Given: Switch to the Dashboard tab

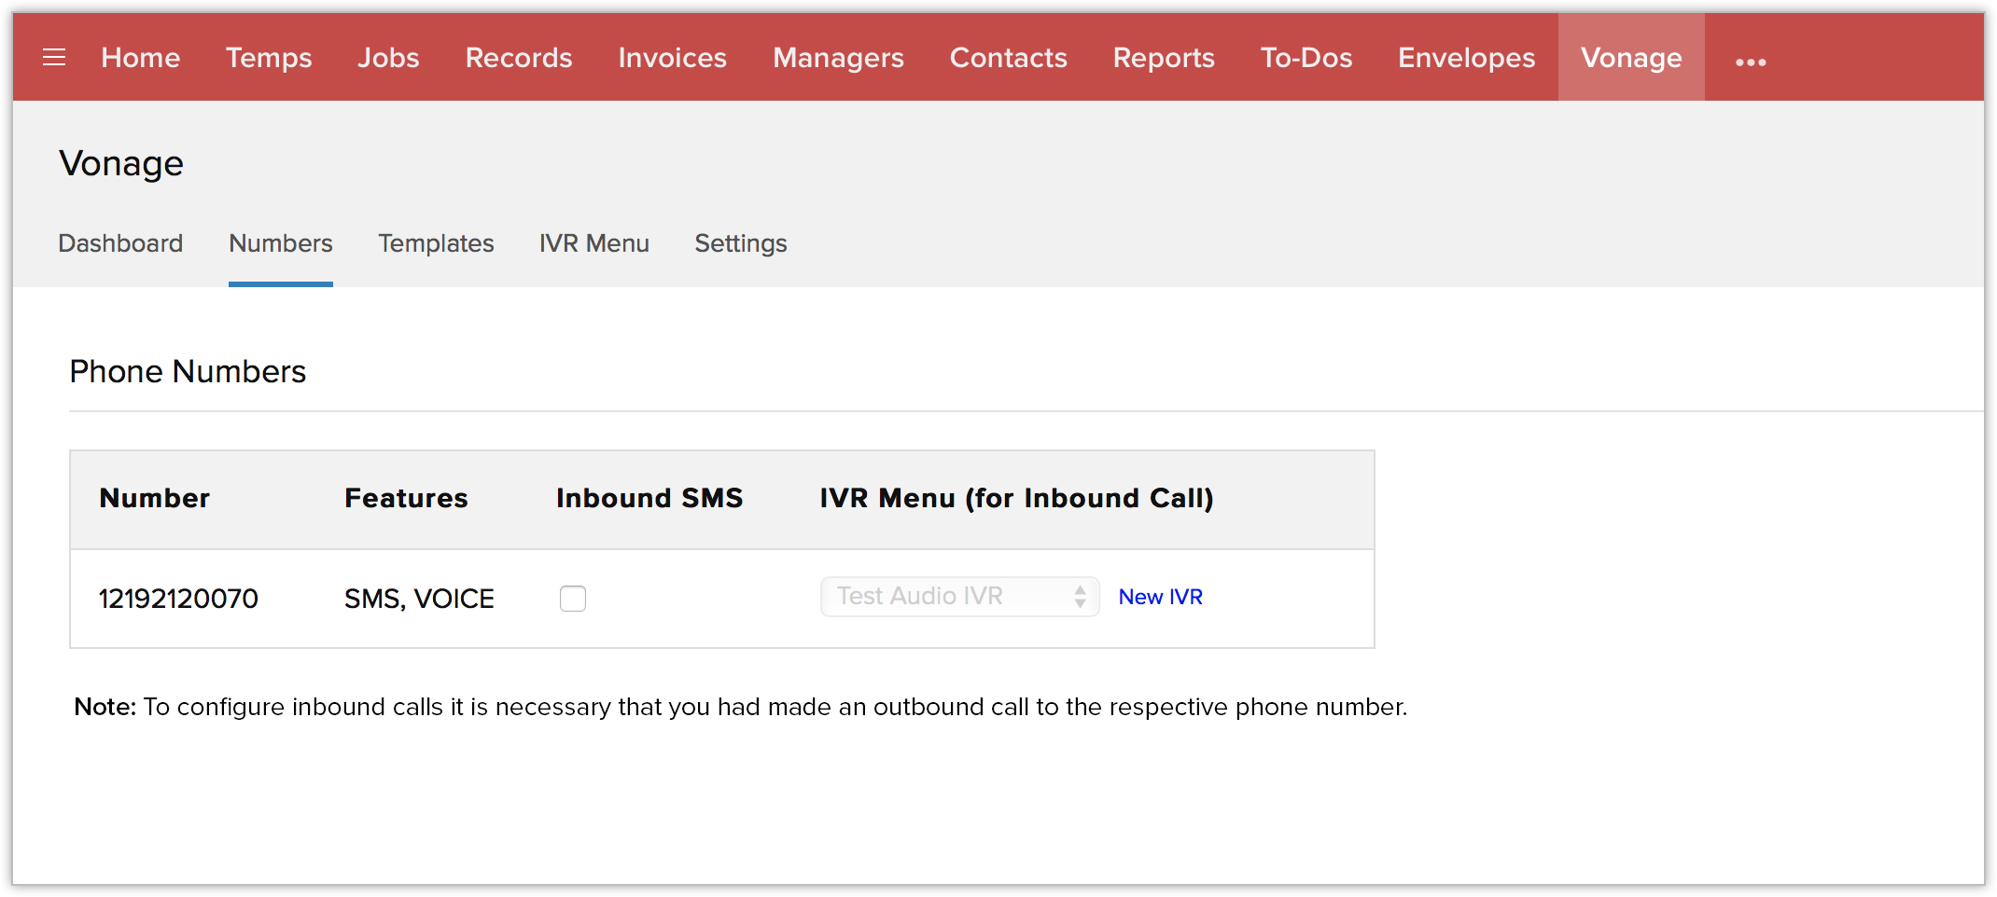Looking at the screenshot, I should click(120, 243).
